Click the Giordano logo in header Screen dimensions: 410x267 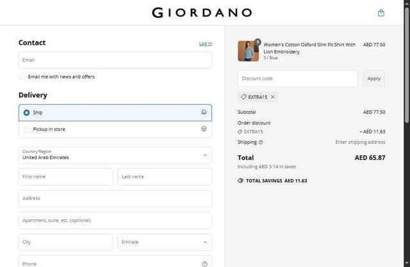click(202, 13)
